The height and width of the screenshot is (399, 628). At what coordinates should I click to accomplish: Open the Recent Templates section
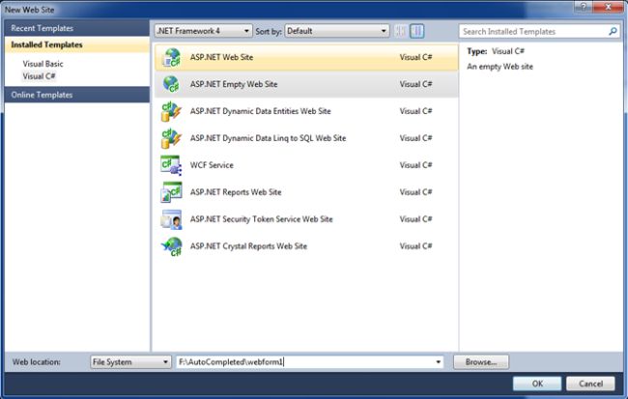[77, 28]
